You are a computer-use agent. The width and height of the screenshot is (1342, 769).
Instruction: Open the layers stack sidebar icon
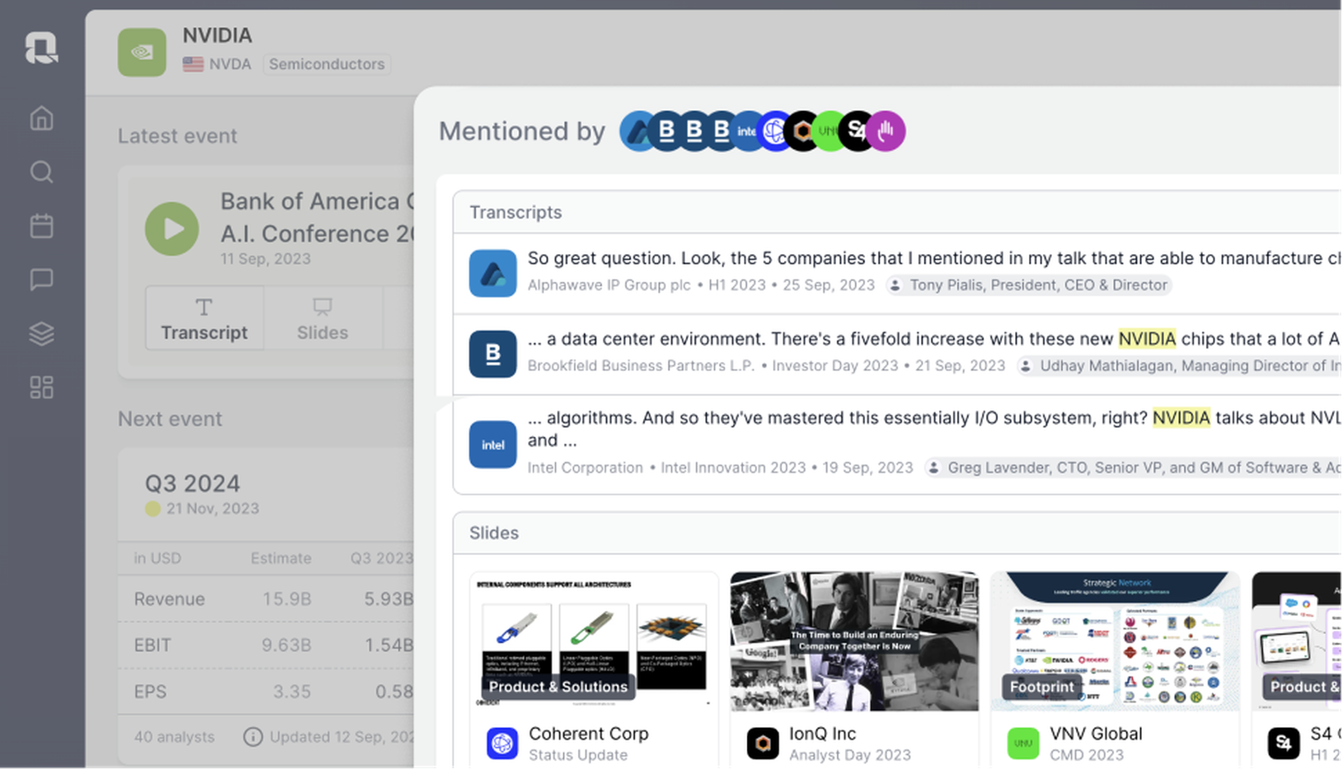pos(42,333)
